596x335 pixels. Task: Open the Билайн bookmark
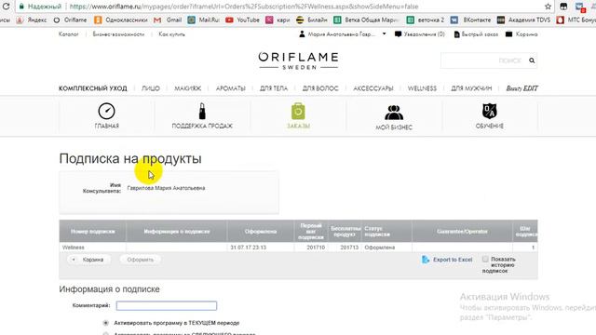point(312,20)
